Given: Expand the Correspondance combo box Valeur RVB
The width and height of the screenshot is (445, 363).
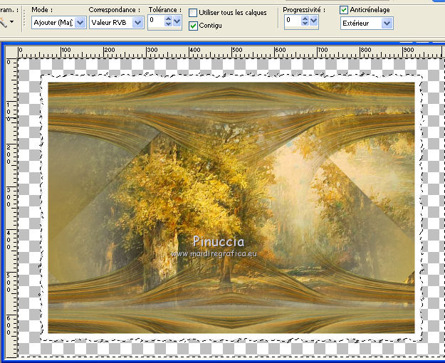Looking at the screenshot, I should pos(117,23).
